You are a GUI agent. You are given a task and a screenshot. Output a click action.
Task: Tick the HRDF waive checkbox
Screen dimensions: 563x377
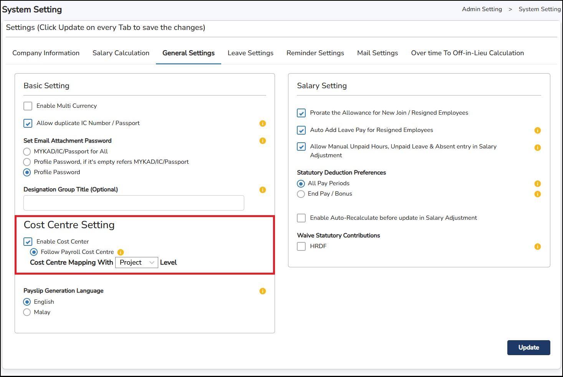[301, 246]
